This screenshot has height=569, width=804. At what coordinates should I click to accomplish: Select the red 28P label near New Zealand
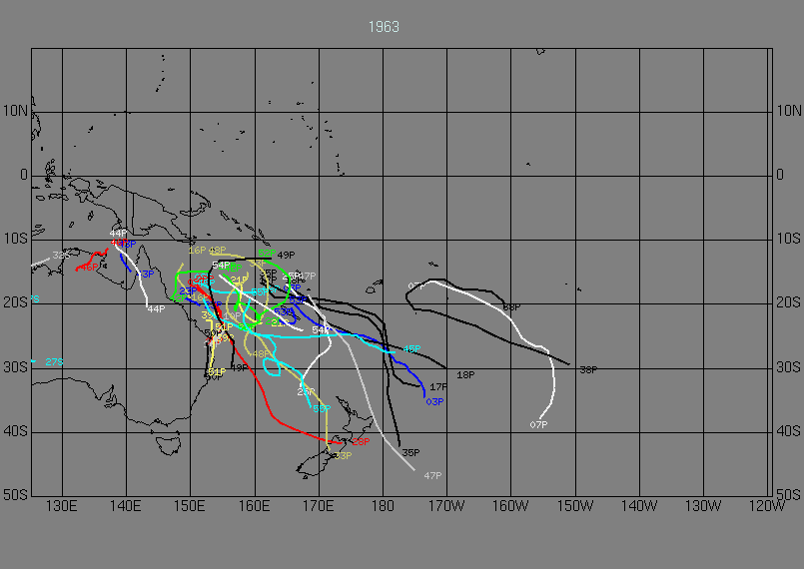tap(360, 441)
